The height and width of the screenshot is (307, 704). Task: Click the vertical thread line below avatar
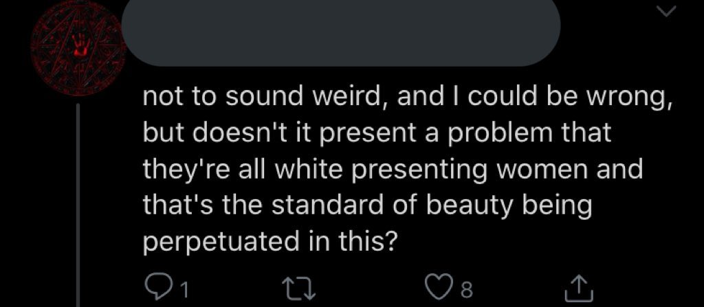click(78, 205)
